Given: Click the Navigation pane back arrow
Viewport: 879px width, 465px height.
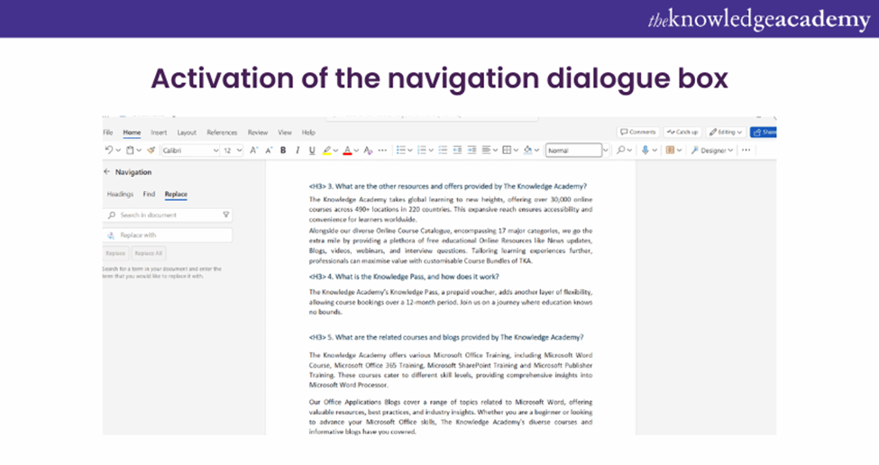Looking at the screenshot, I should pyautogui.click(x=107, y=172).
